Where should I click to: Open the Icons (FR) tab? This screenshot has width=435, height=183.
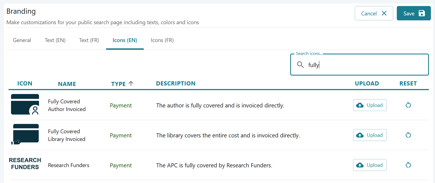pyautogui.click(x=162, y=40)
